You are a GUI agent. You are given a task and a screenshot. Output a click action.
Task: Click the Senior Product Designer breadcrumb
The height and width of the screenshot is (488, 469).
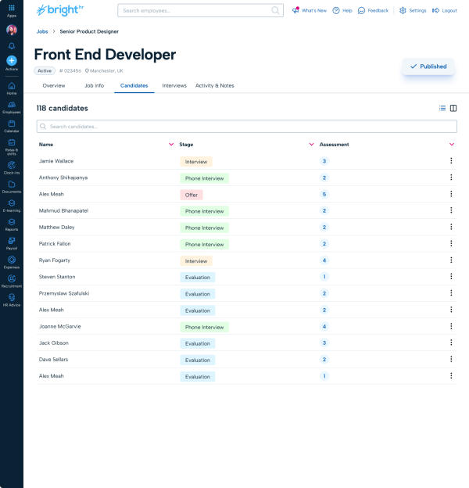tap(89, 31)
